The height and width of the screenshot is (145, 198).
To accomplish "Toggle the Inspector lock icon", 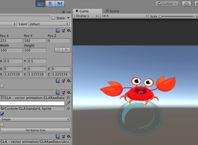I will [63, 12].
